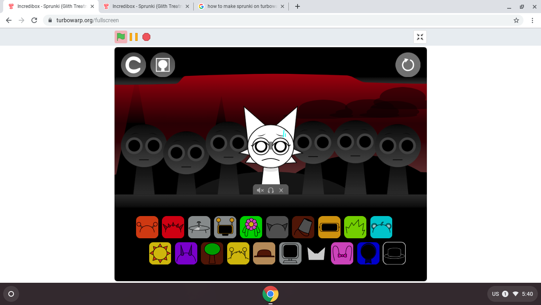The height and width of the screenshot is (305, 541).
Task: Click Chrome icon on the shelf
Action: click(x=270, y=294)
